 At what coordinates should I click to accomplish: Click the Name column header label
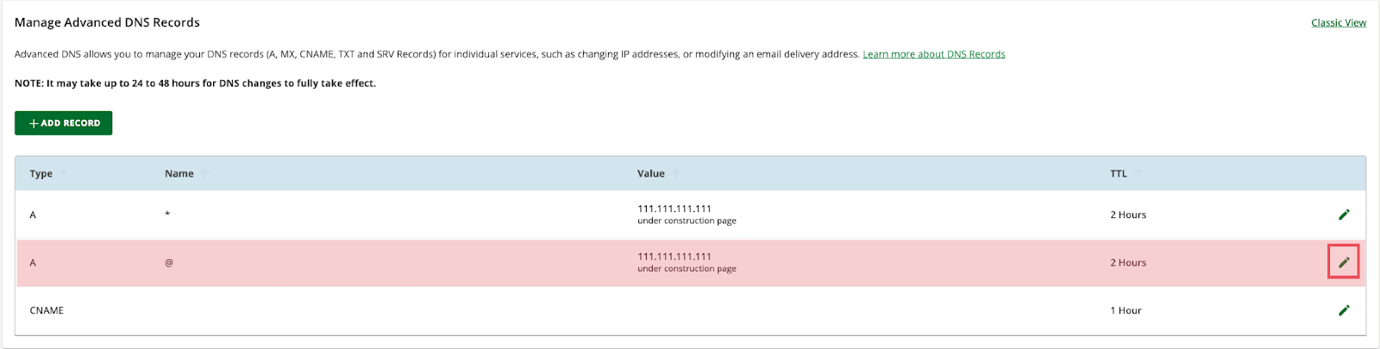coord(179,173)
